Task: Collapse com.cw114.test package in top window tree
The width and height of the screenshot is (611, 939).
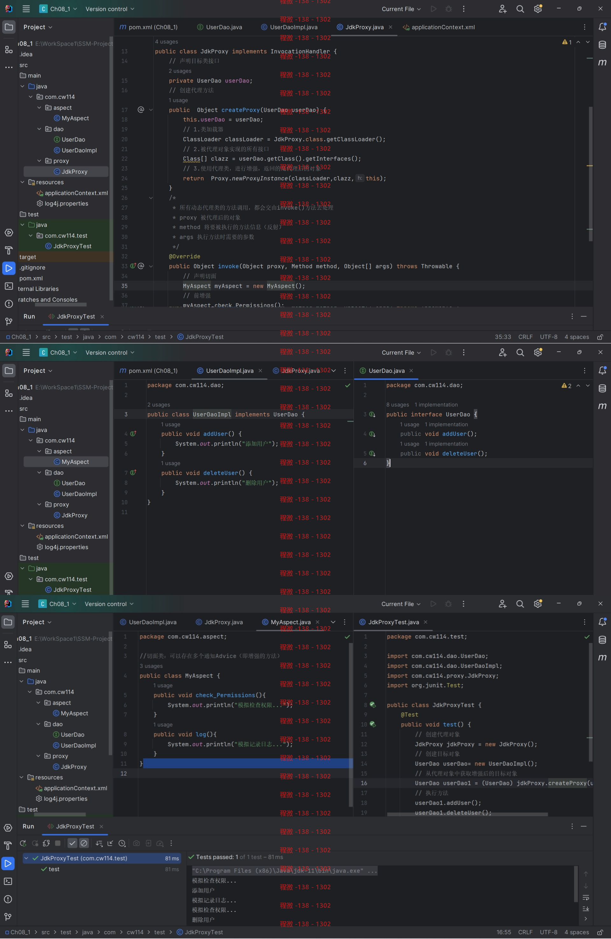Action: (x=31, y=236)
